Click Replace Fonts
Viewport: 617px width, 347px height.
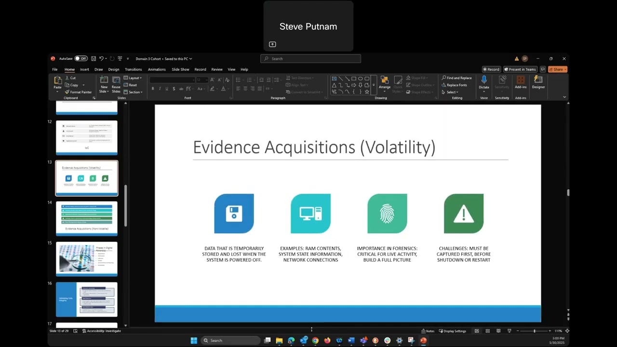coord(454,85)
